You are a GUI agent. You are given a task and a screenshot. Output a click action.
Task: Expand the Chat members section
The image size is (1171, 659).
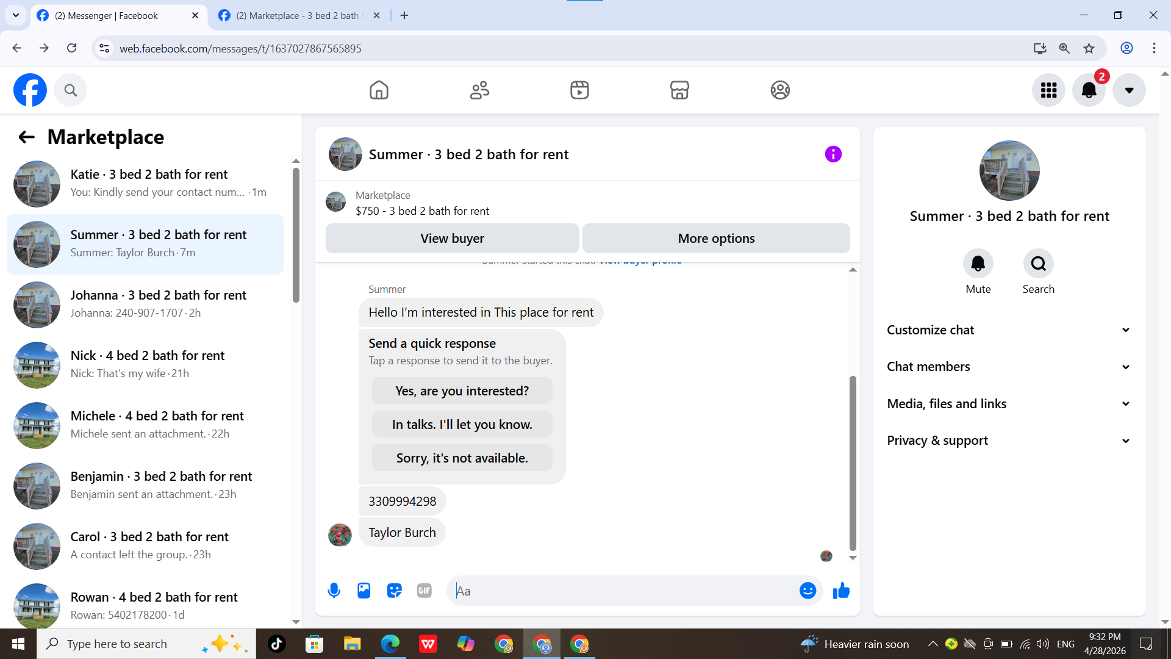click(1009, 367)
